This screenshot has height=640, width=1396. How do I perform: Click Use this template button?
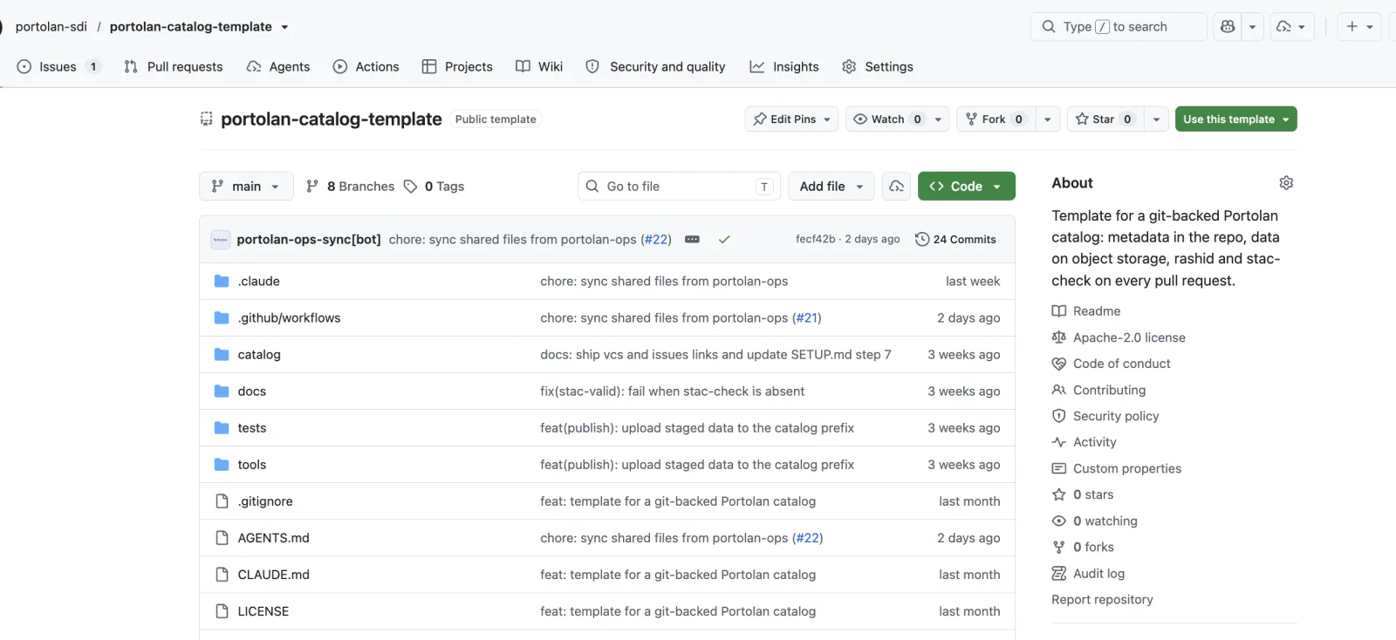[1235, 119]
